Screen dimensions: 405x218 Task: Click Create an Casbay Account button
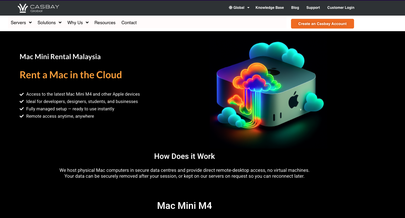point(323,24)
